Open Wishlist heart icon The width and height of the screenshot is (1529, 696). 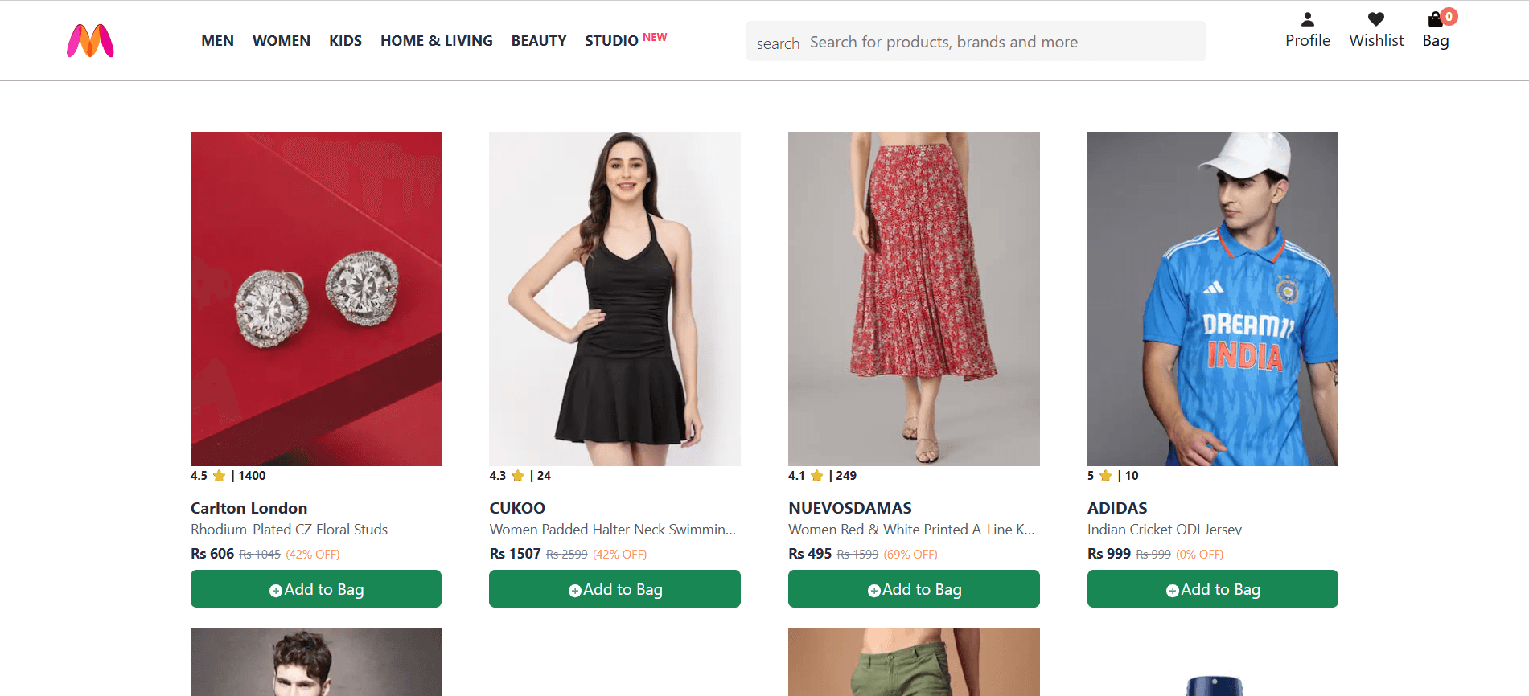pyautogui.click(x=1375, y=19)
